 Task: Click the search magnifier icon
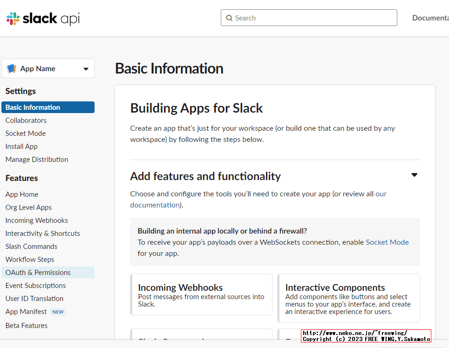pos(229,18)
